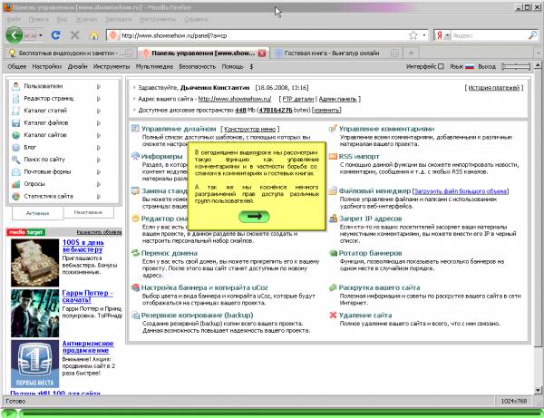Image resolution: width=544 pixels, height=418 pixels.
Task: Switch to the Гостевая книга tab
Action: click(x=335, y=53)
